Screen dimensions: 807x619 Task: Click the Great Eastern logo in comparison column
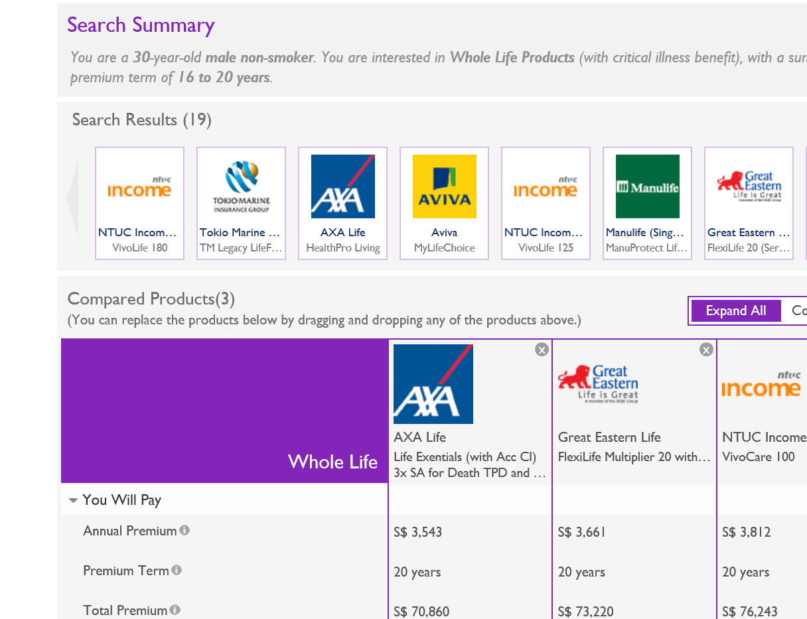(x=597, y=384)
